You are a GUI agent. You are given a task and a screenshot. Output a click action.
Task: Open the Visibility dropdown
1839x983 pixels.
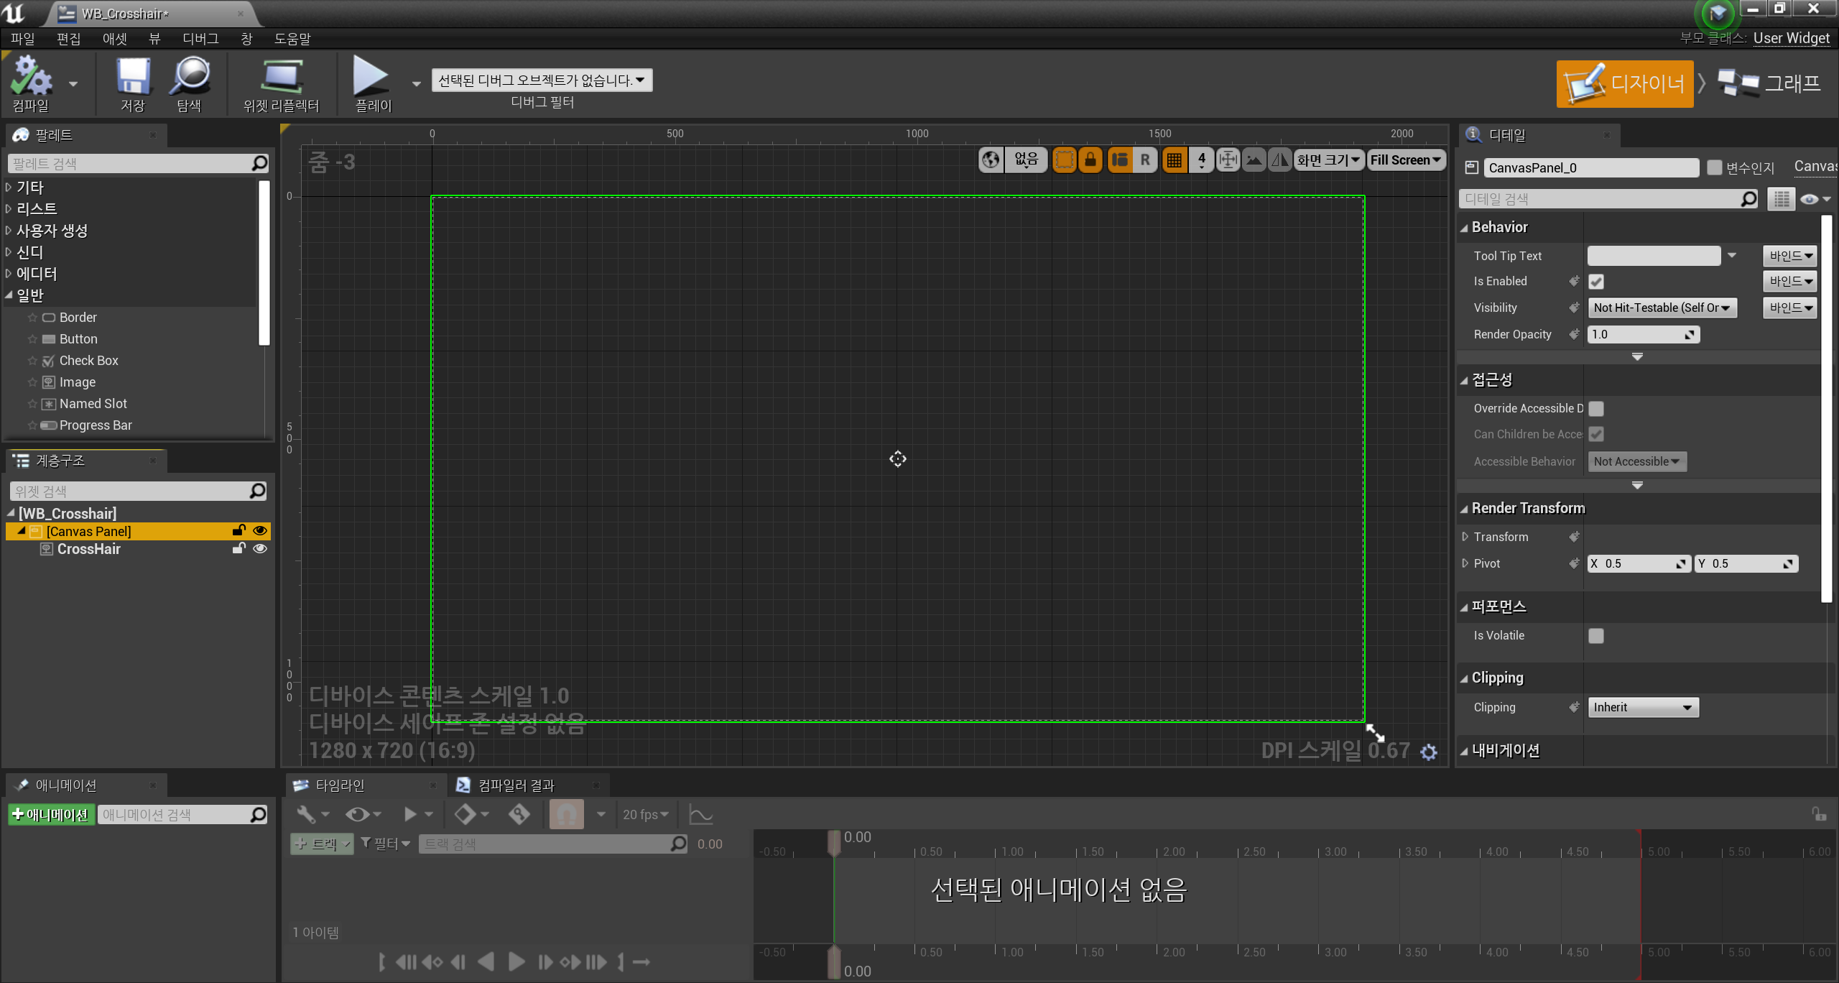click(x=1662, y=308)
